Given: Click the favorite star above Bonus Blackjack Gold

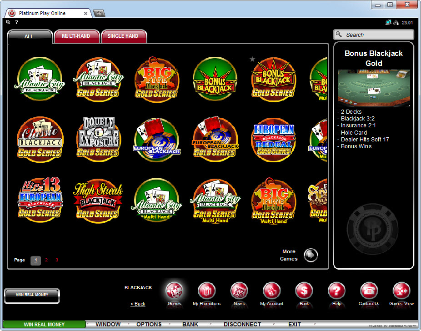Looking at the screenshot, I should click(252, 59).
